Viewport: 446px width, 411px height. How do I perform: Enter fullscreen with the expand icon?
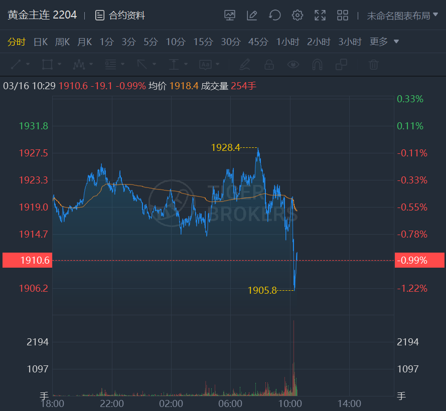click(320, 16)
